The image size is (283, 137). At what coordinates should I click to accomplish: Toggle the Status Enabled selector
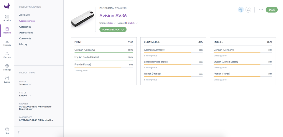tap(24, 96)
